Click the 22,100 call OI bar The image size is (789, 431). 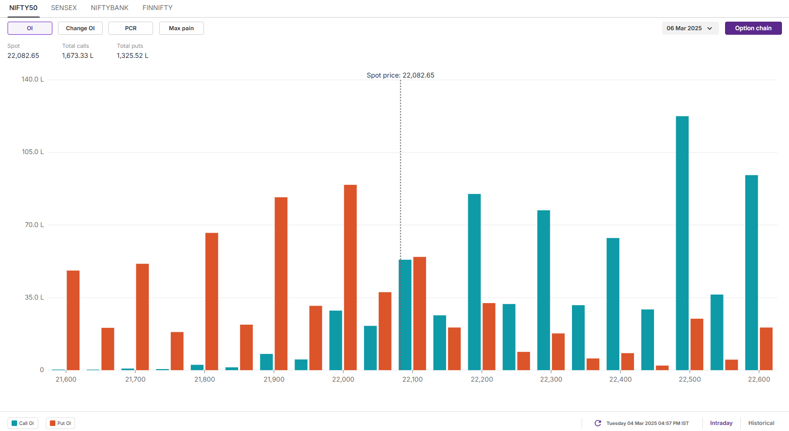(x=405, y=315)
